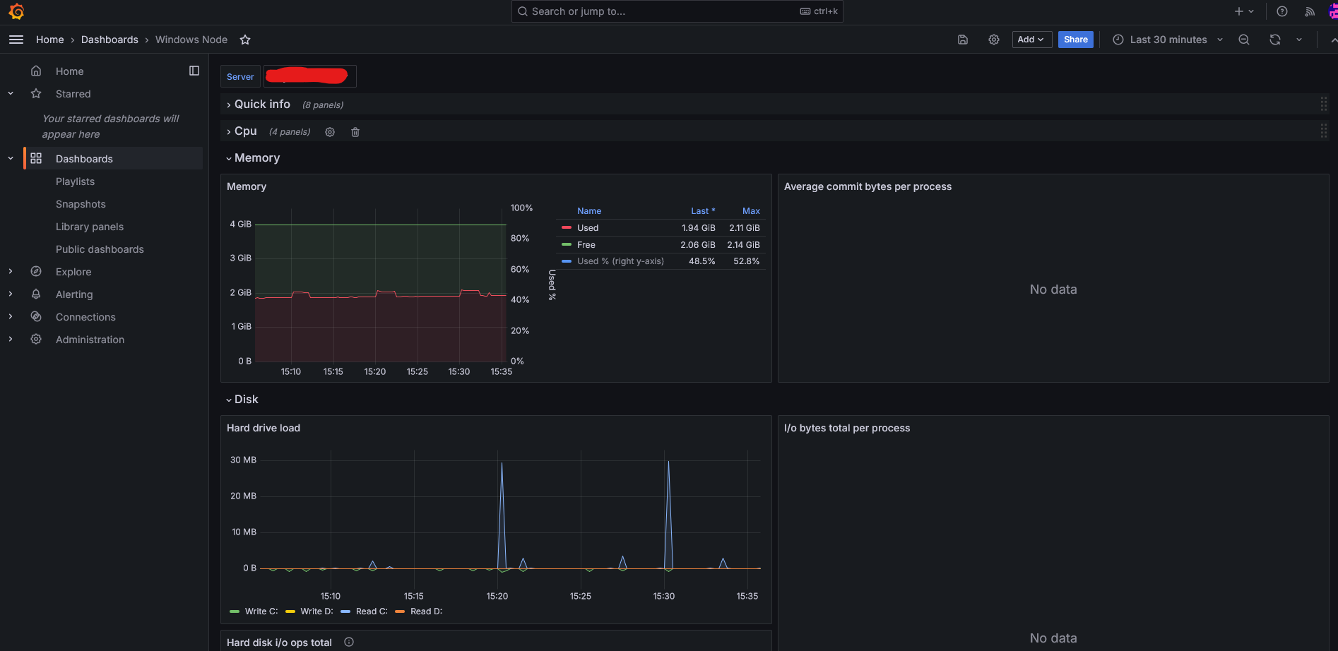Open Playlists in the sidebar
1338x651 pixels.
[75, 181]
